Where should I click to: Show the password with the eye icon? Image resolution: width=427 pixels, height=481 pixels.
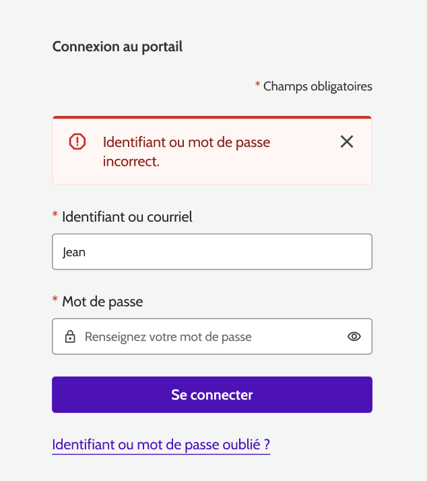[354, 336]
